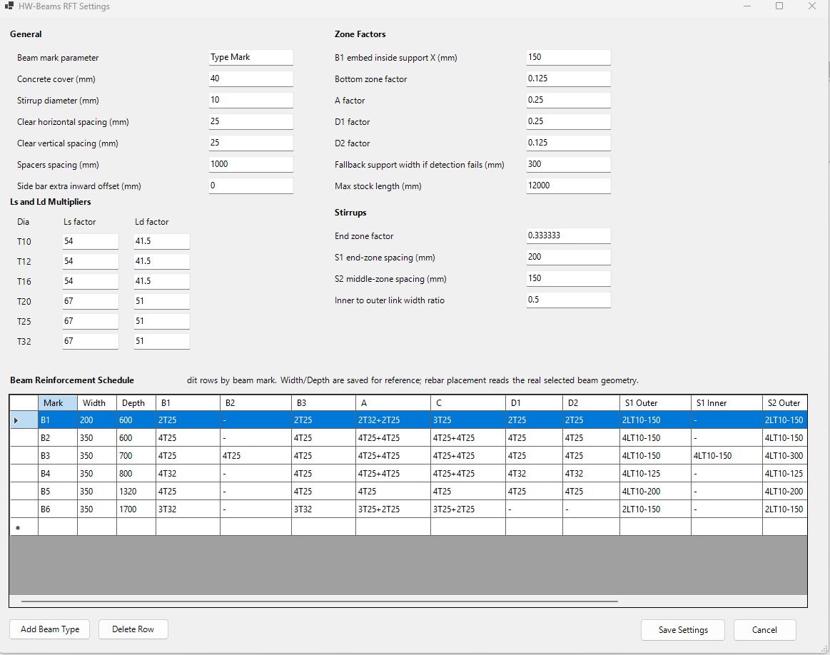Edit Clear horizontal spacing field

click(x=251, y=121)
